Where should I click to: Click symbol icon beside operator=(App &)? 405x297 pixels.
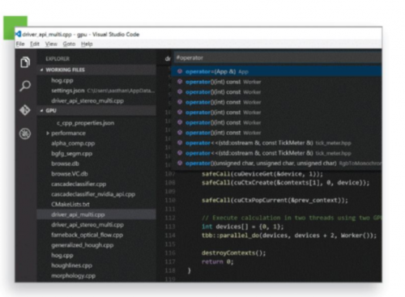[x=180, y=71]
